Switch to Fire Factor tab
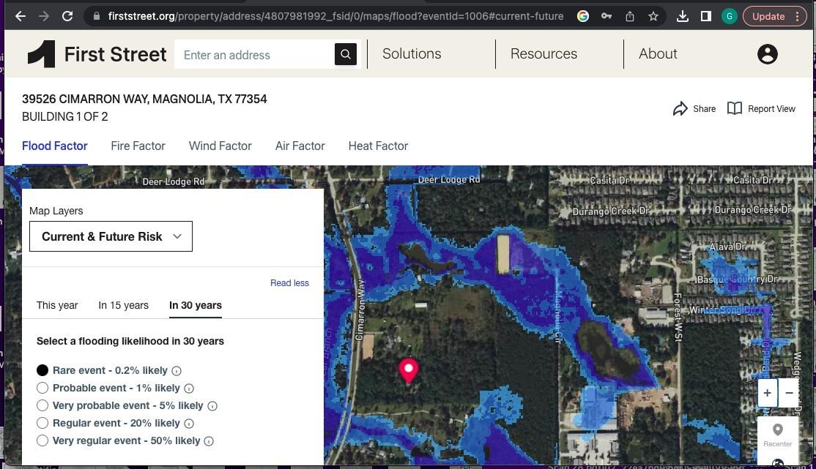Screen dimensions: 816x469 [138, 146]
